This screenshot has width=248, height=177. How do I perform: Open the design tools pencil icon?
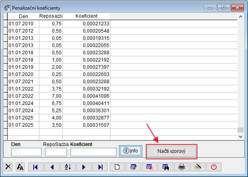point(198,167)
